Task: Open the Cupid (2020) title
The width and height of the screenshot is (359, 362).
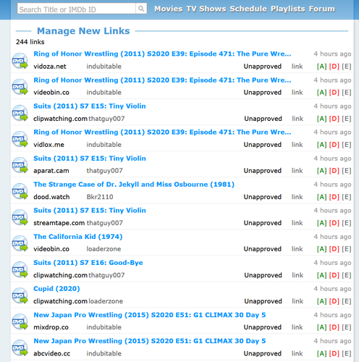Action: tap(56, 289)
